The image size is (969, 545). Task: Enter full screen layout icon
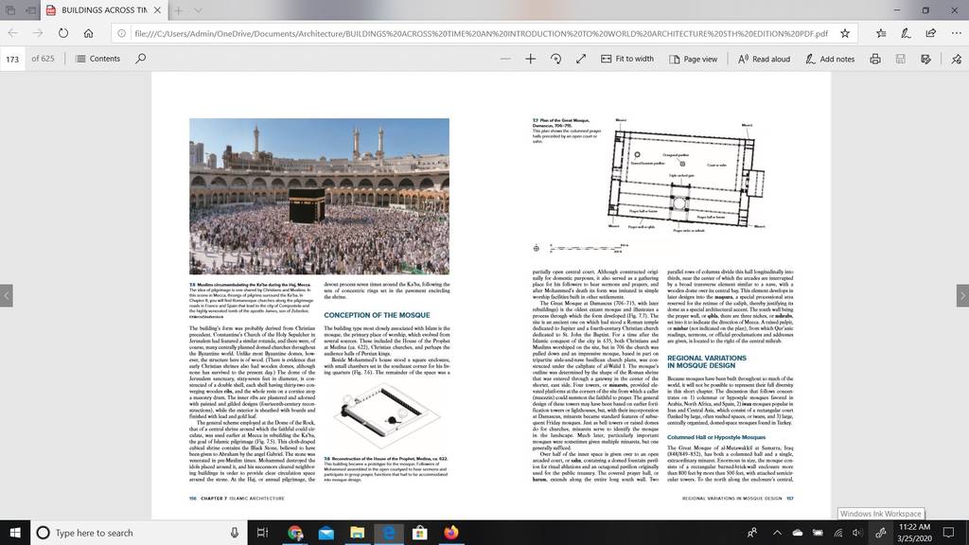point(581,59)
